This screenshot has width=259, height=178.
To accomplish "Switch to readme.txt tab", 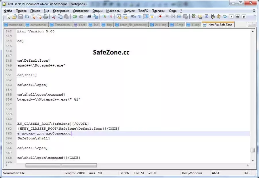I will coord(14,25).
